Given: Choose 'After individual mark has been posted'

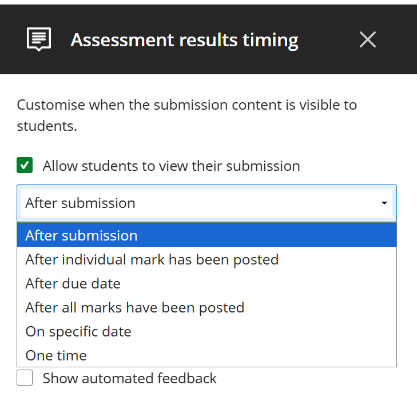Looking at the screenshot, I should click(x=152, y=259).
